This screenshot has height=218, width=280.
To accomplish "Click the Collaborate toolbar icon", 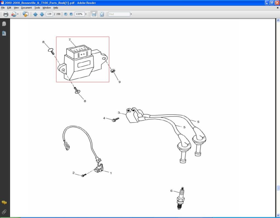I will [25, 14].
